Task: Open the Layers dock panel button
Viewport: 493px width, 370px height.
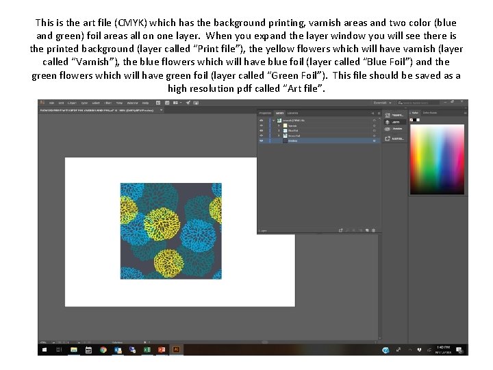Action: point(394,122)
